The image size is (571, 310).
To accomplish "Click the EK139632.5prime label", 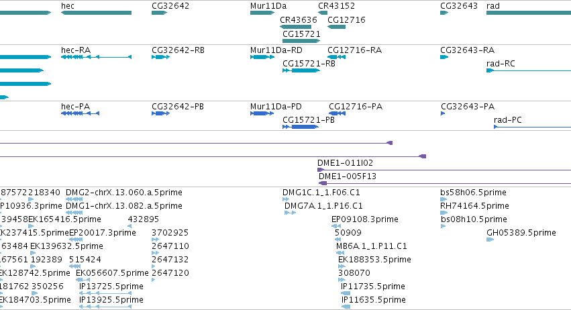I will pos(66,246).
